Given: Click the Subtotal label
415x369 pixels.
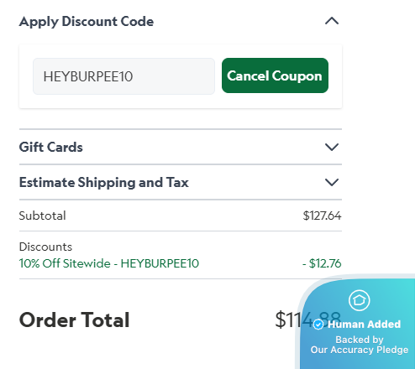Looking at the screenshot, I should pos(42,216).
